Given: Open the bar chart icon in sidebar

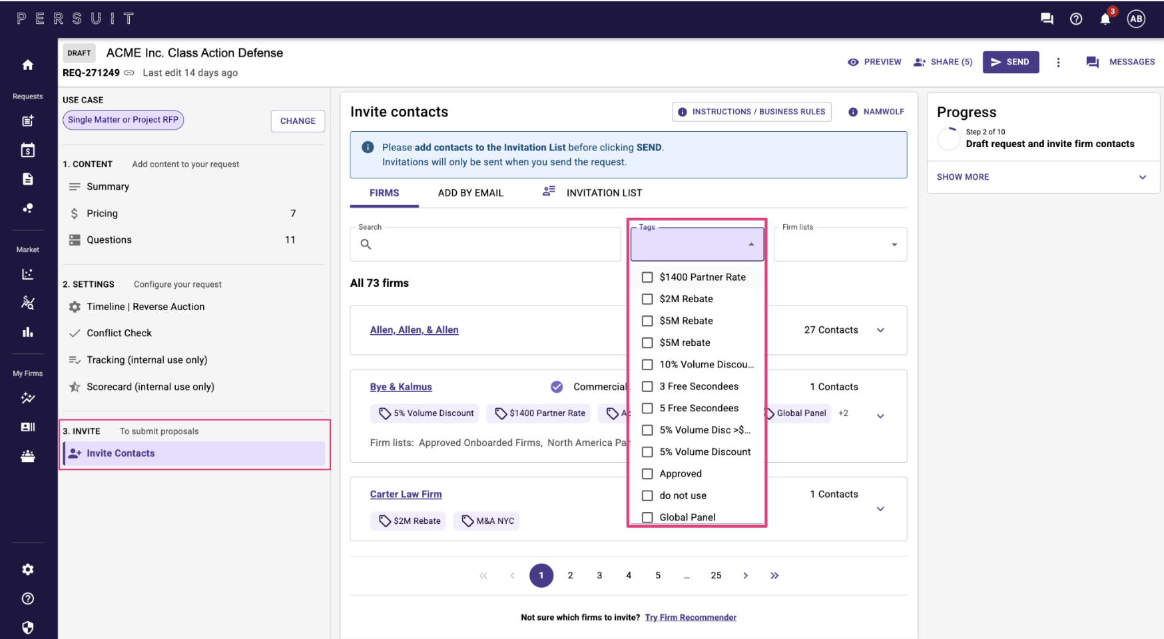Looking at the screenshot, I should 27,331.
